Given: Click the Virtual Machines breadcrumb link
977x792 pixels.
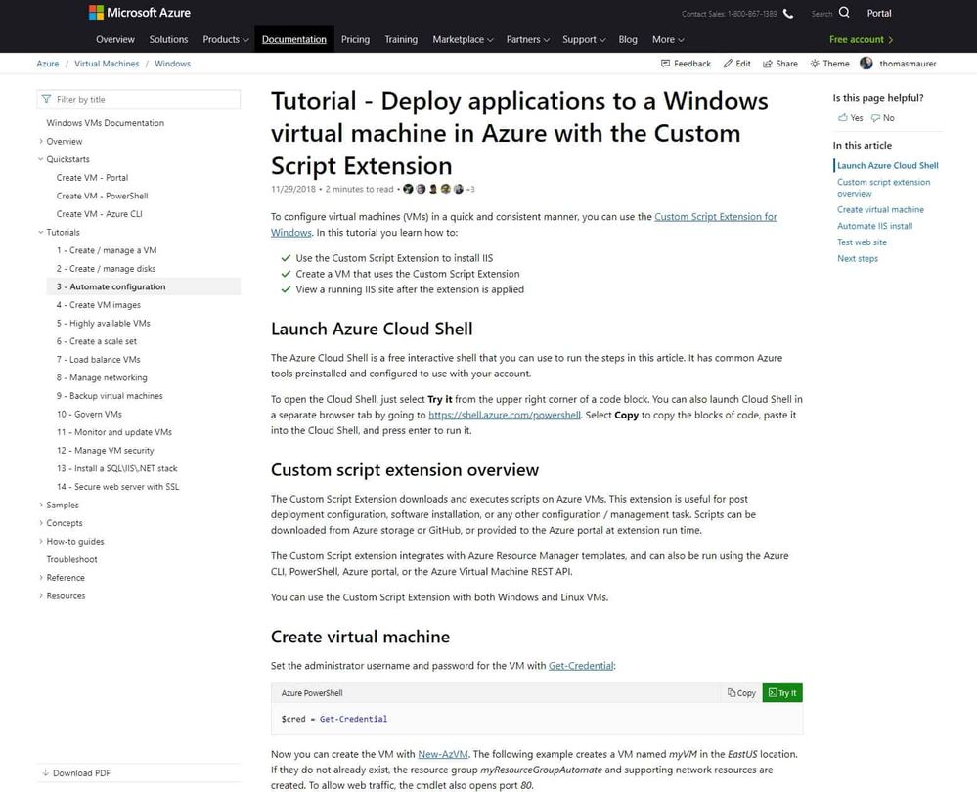Looking at the screenshot, I should (x=107, y=64).
